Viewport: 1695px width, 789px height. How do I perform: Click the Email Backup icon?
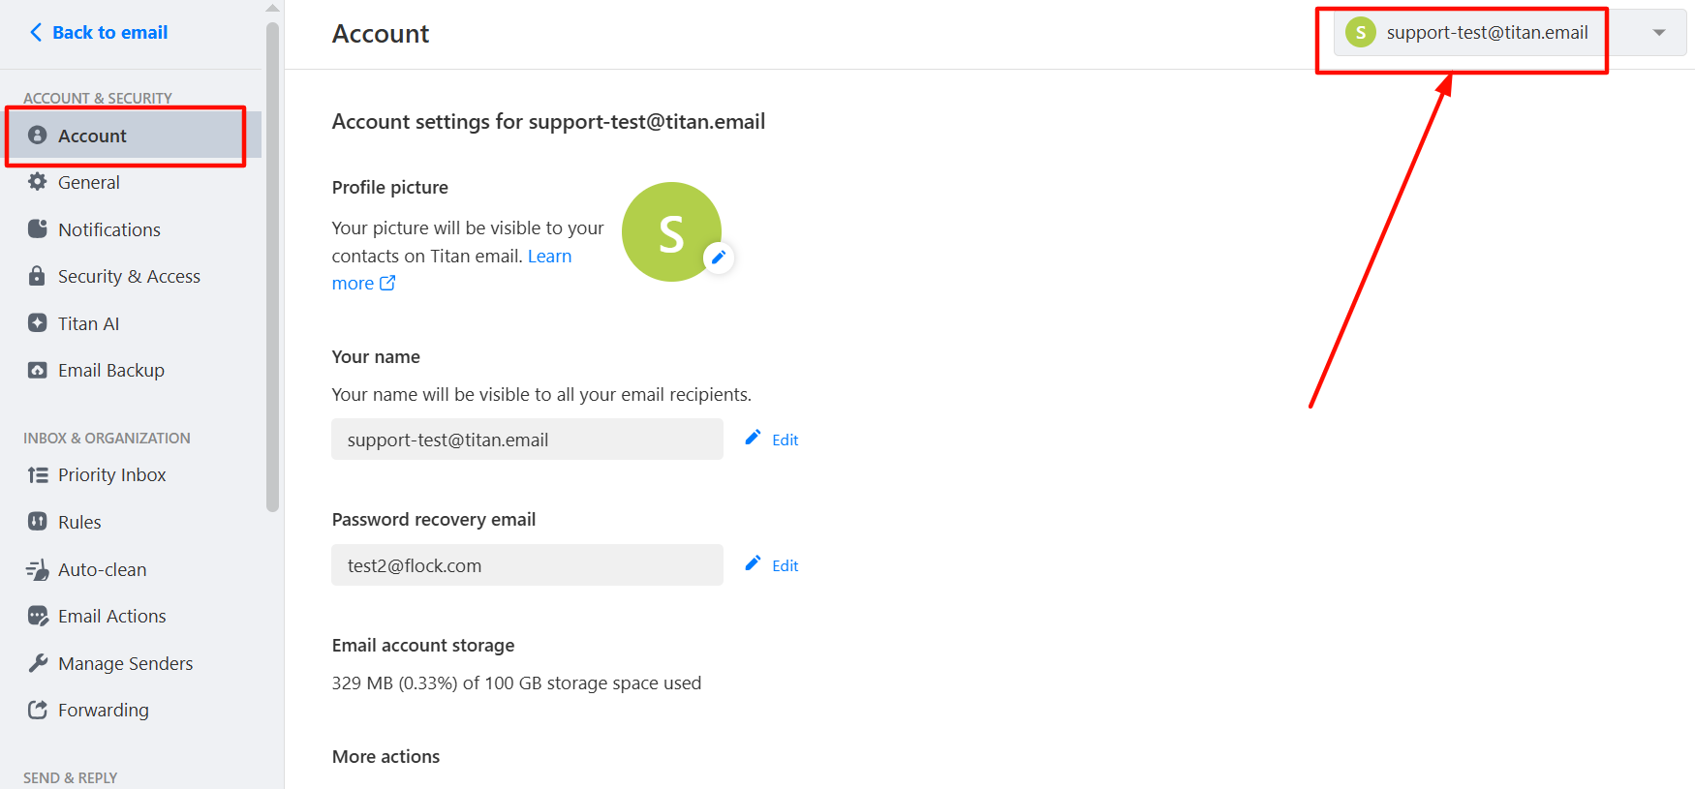(37, 370)
